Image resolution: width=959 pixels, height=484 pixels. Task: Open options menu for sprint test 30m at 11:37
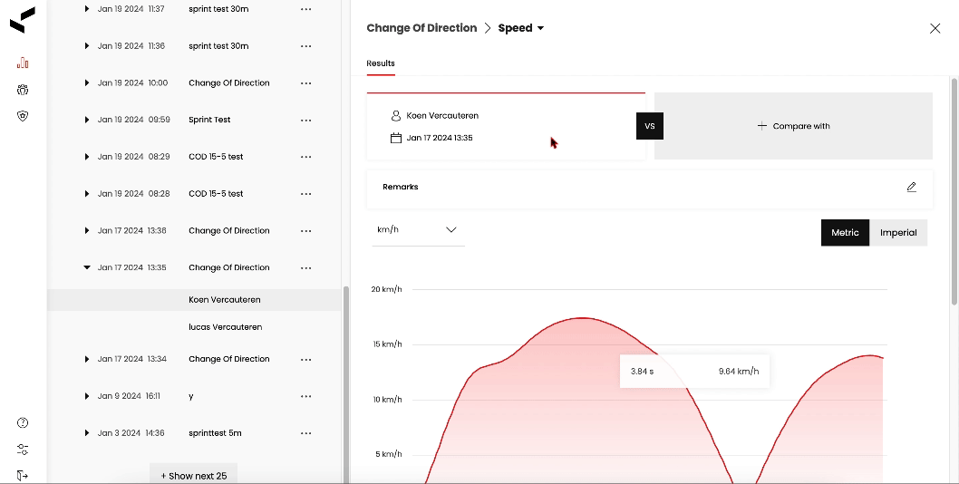click(305, 9)
